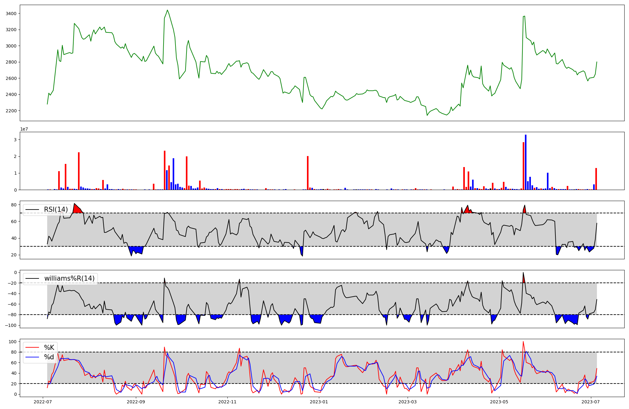The width and height of the screenshot is (629, 409).
Task: Click the 2022-07 x-axis date label
Action: point(42,402)
